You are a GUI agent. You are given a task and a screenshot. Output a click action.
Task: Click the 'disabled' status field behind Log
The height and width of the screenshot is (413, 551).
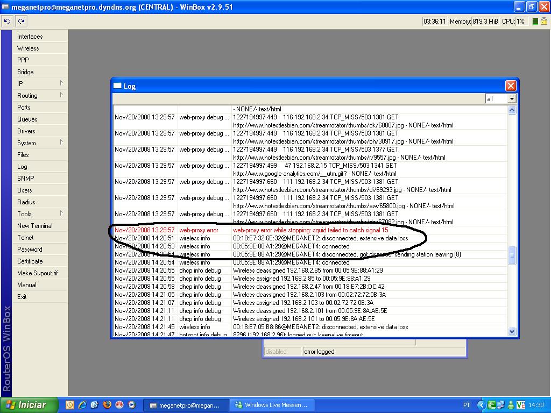(x=283, y=352)
